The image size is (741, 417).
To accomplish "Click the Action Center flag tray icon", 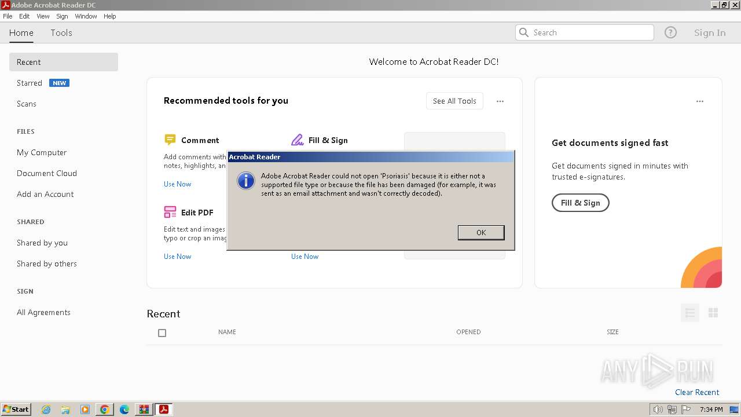I will click(x=686, y=409).
